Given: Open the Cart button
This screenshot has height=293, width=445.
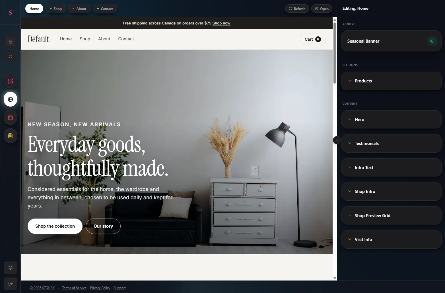Looking at the screenshot, I should (x=313, y=39).
